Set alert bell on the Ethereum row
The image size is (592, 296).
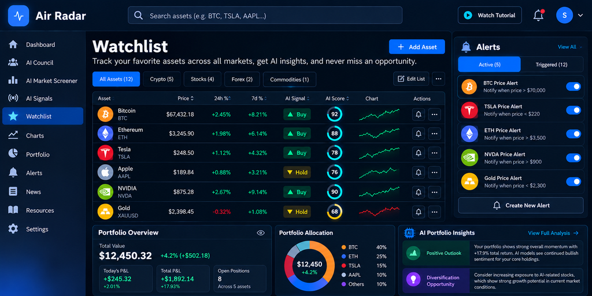point(419,134)
